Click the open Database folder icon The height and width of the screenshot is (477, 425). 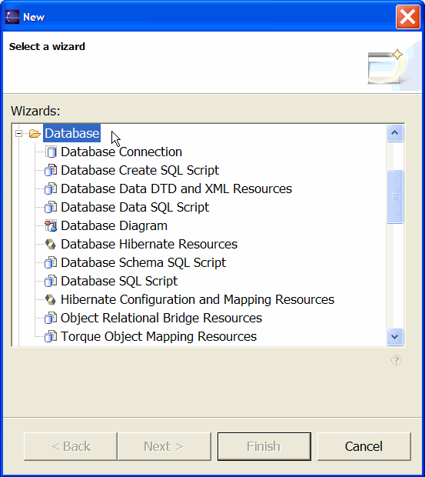point(35,133)
